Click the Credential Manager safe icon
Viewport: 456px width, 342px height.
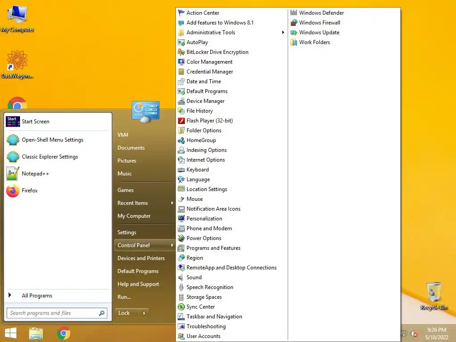pos(181,72)
